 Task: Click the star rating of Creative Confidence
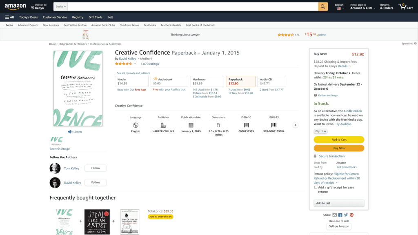tap(124, 64)
